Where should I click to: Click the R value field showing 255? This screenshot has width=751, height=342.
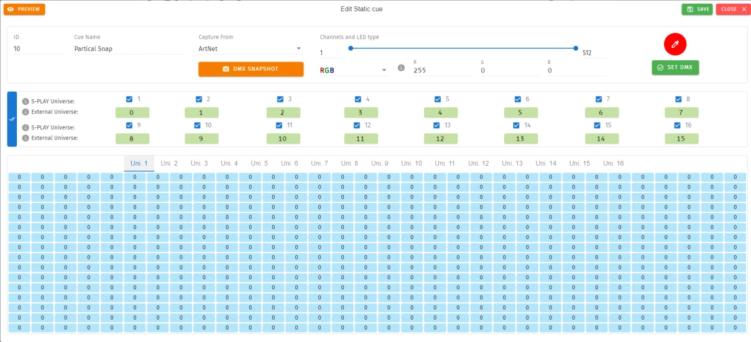click(443, 71)
